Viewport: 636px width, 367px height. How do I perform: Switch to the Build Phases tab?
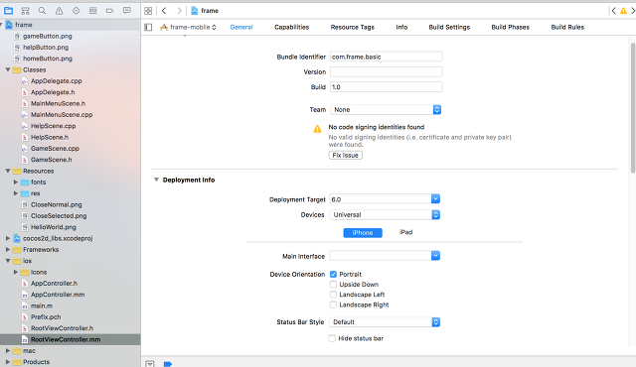point(510,27)
